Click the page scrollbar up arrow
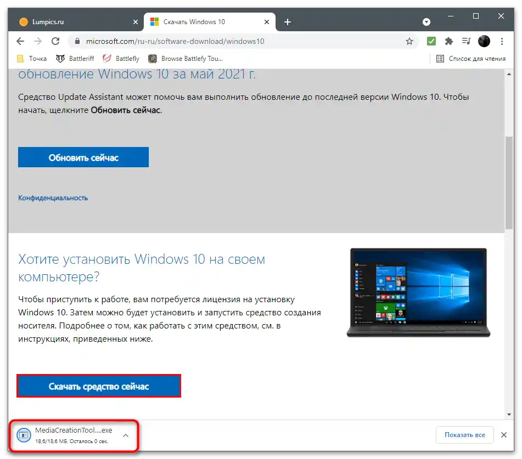 [x=509, y=74]
